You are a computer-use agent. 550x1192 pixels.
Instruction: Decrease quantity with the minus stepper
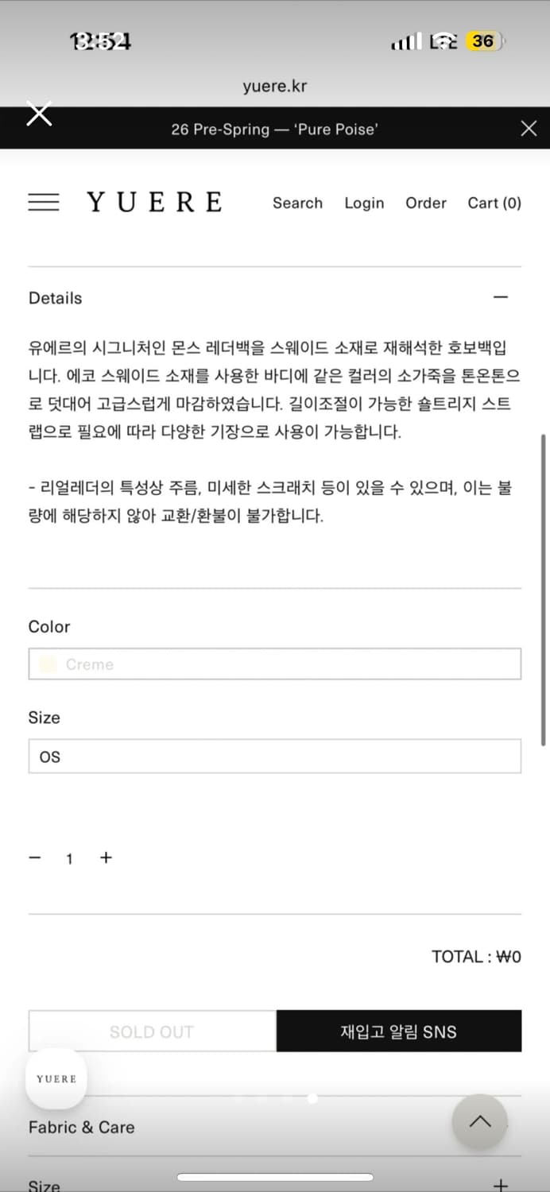pyautogui.click(x=34, y=857)
